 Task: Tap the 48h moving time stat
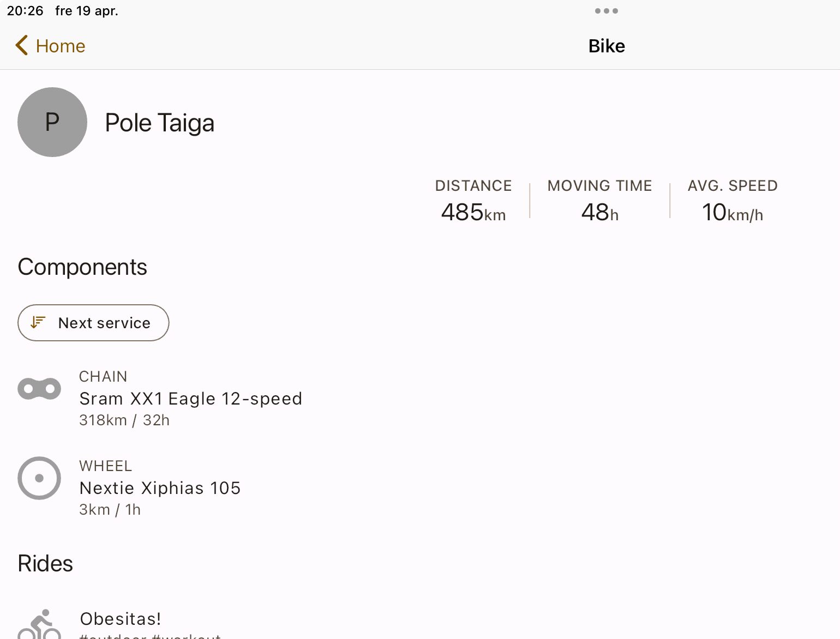coord(599,212)
